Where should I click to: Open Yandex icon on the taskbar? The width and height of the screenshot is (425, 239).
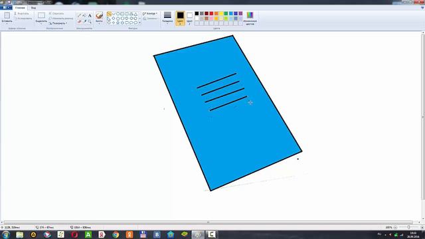point(102,234)
